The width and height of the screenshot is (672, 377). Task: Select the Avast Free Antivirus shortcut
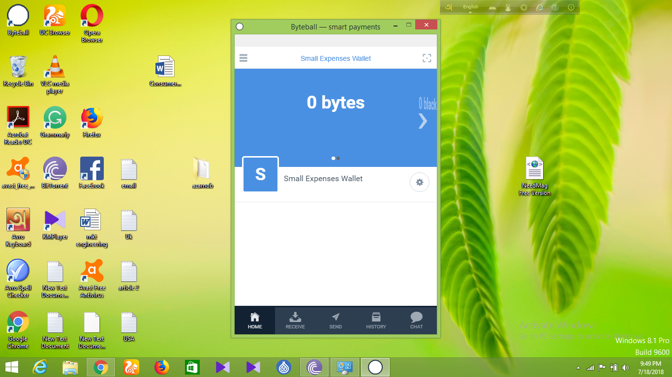coord(92,278)
